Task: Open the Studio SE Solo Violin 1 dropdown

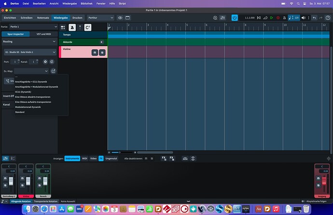Action: click(30, 52)
